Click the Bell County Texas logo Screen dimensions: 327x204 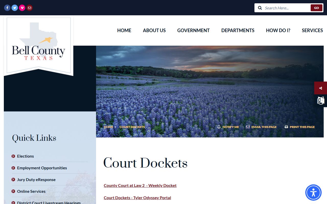coord(39,45)
